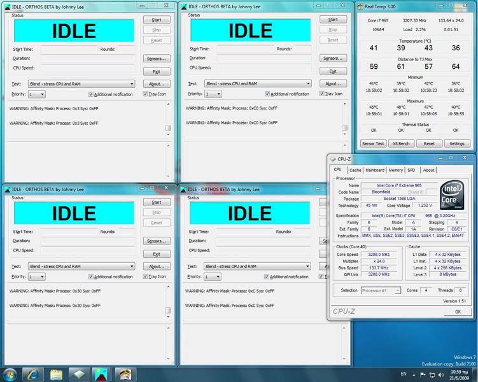Viewport: 478px width, 382px height.
Task: Click the title icon of bottom-right ORTHOS window
Action: coord(183,190)
